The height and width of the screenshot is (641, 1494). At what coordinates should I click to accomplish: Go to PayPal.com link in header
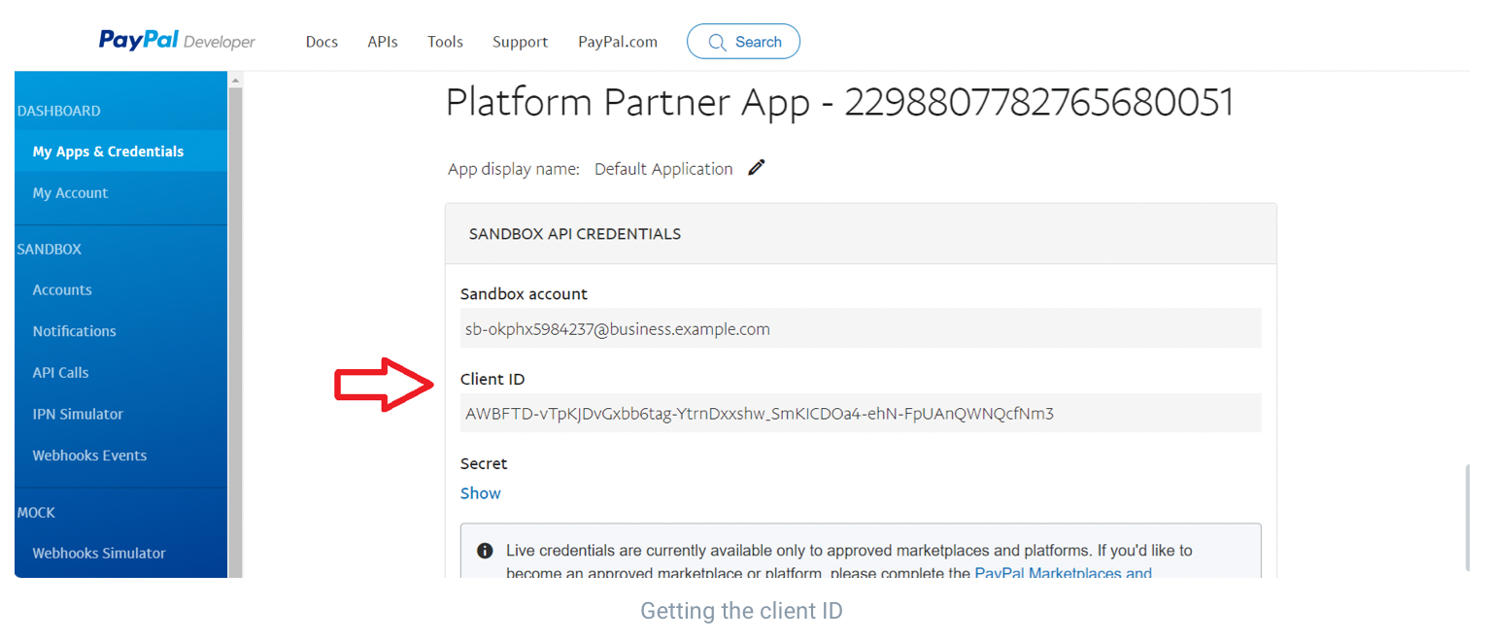[x=618, y=42]
